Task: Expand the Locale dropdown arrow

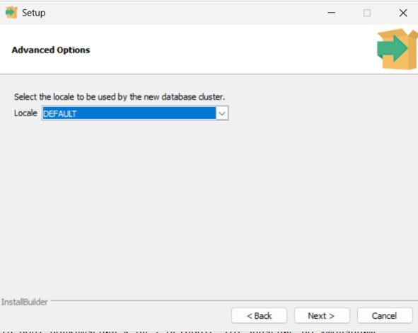Action: 222,113
